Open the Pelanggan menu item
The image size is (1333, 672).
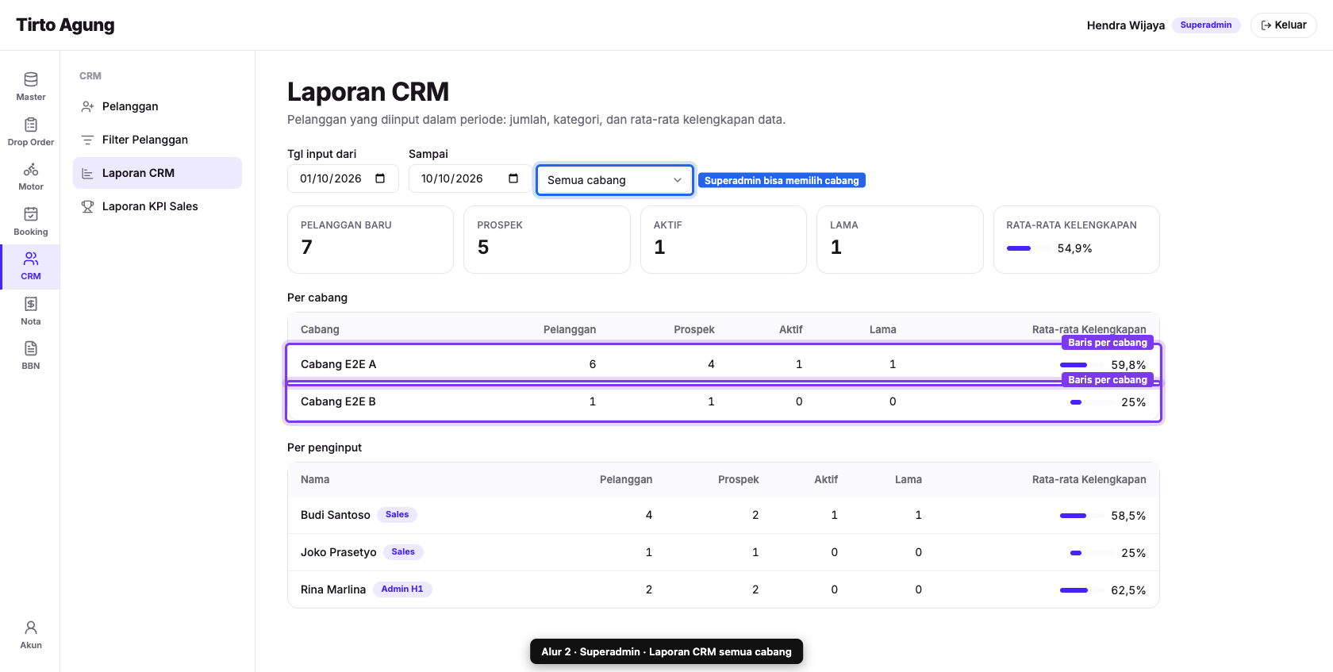coord(157,106)
